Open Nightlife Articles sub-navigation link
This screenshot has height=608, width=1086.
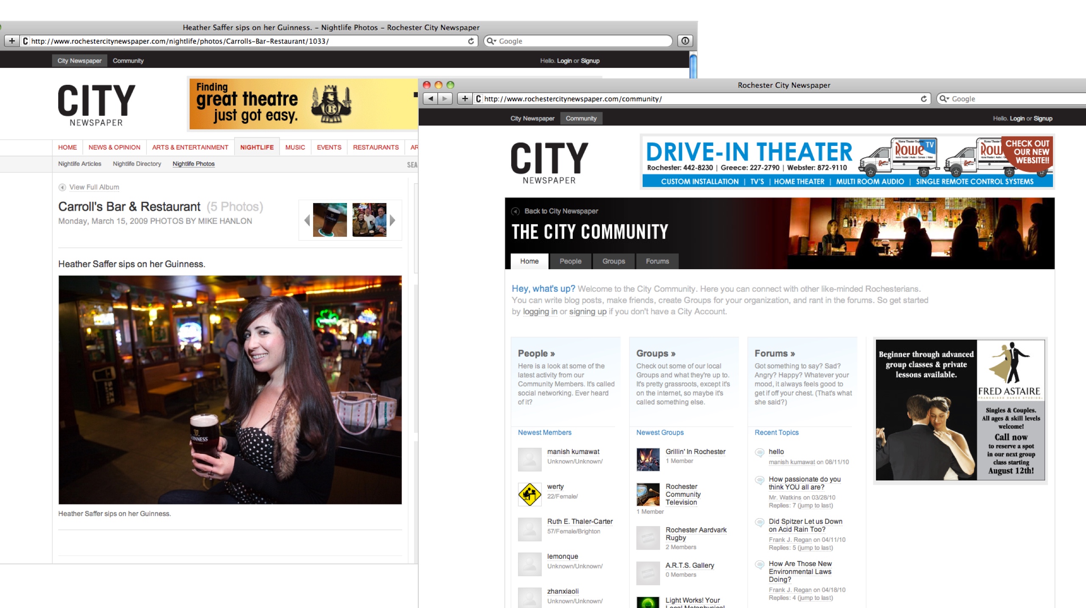coord(80,164)
